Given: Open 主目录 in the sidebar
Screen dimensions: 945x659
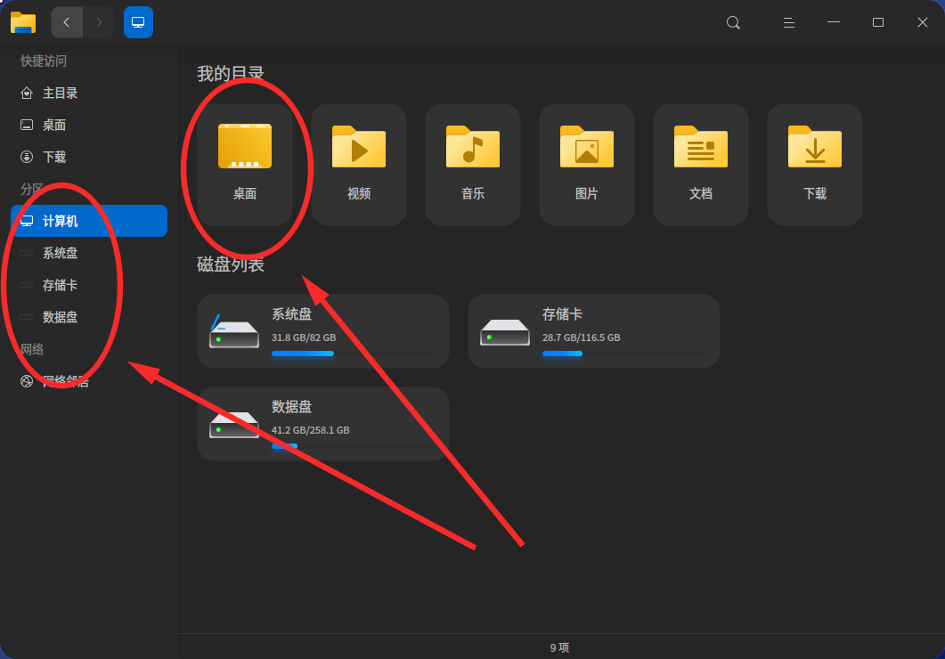Looking at the screenshot, I should pos(88,94).
